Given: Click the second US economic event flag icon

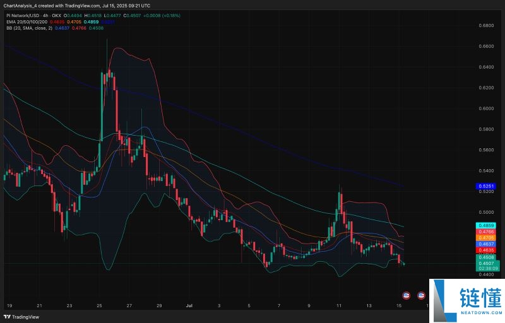Looking at the screenshot, I should (421, 295).
